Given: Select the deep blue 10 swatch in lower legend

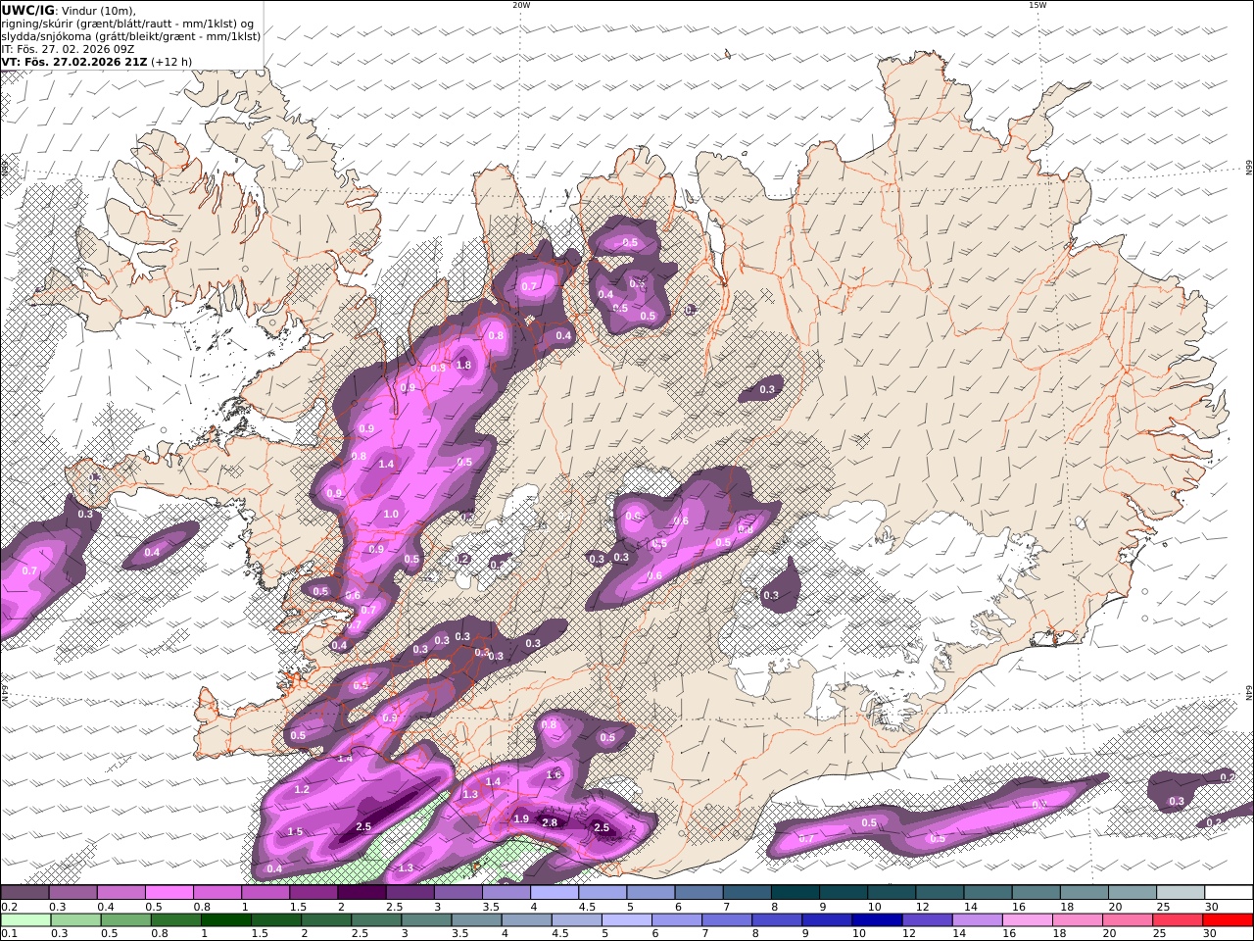Looking at the screenshot, I should (x=876, y=920).
